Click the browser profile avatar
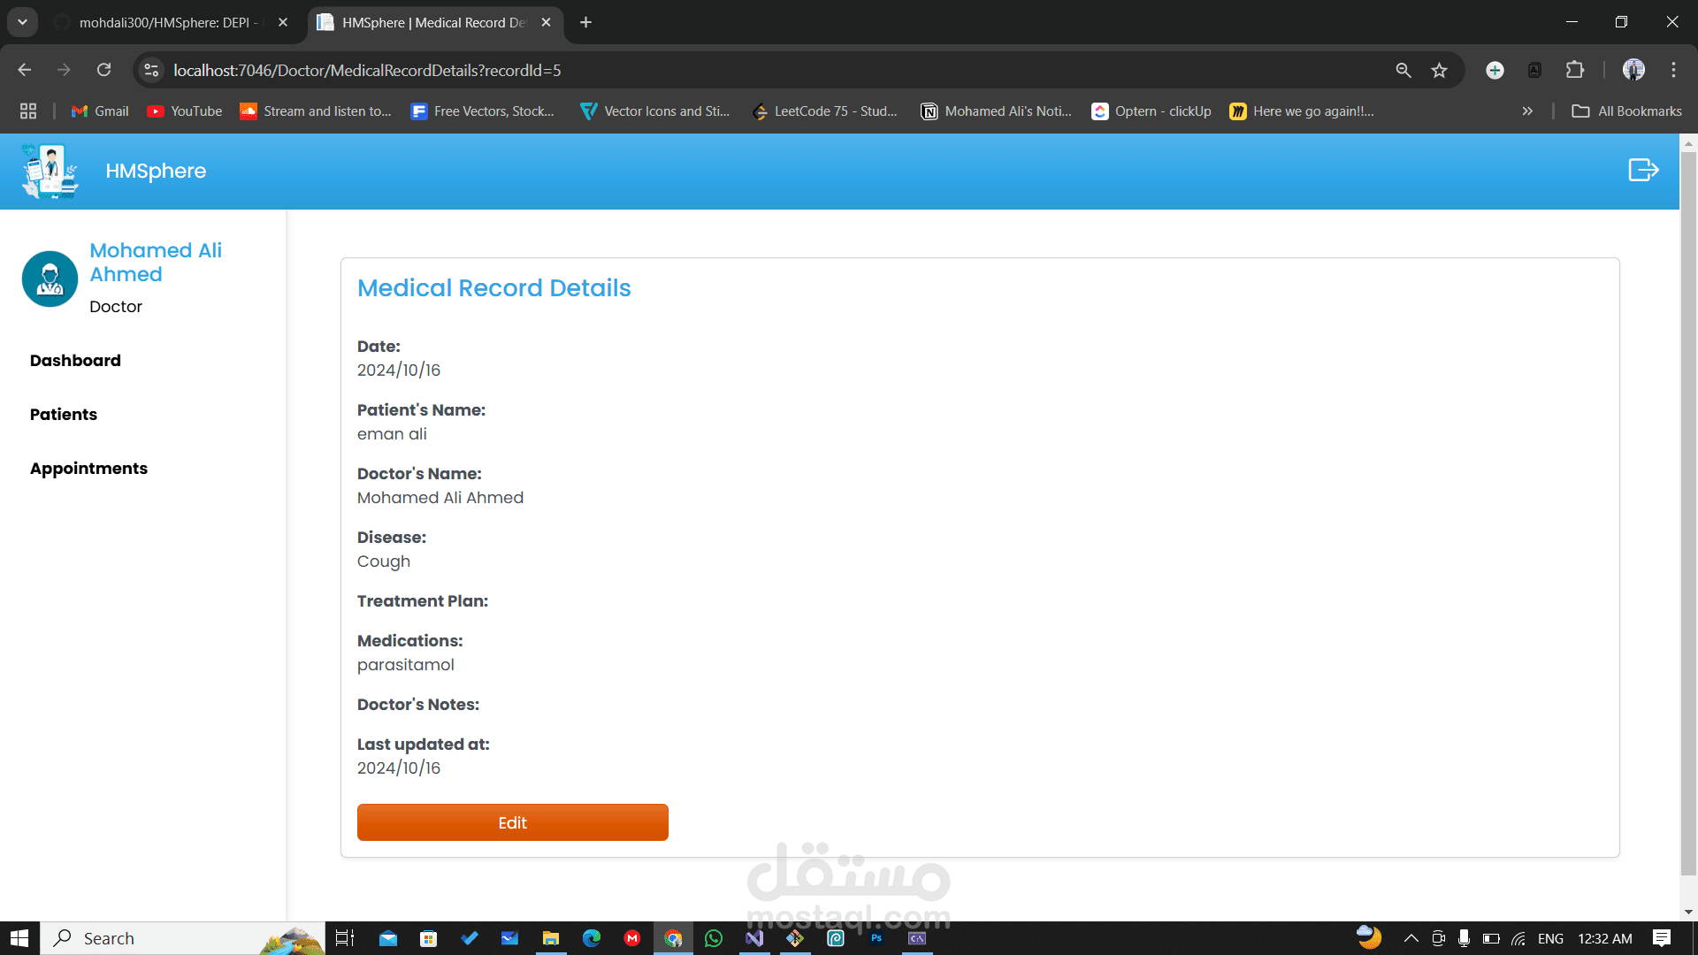The height and width of the screenshot is (955, 1698). (x=1634, y=69)
